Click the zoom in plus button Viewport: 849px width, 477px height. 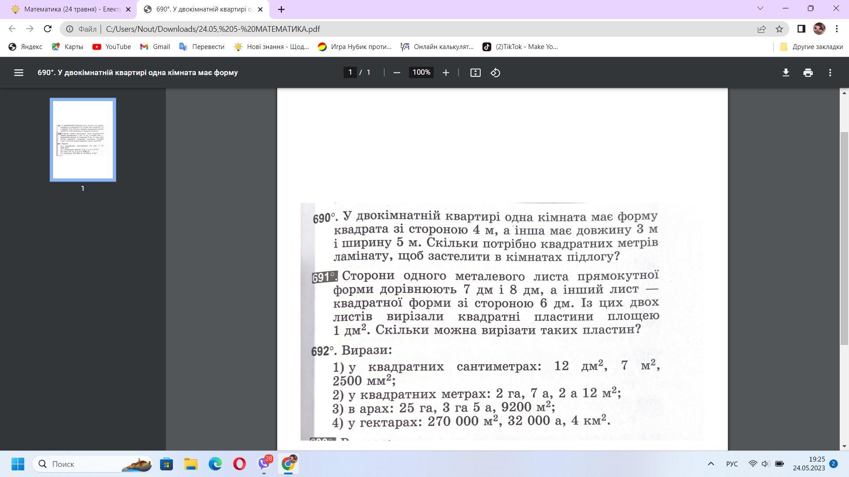[446, 72]
